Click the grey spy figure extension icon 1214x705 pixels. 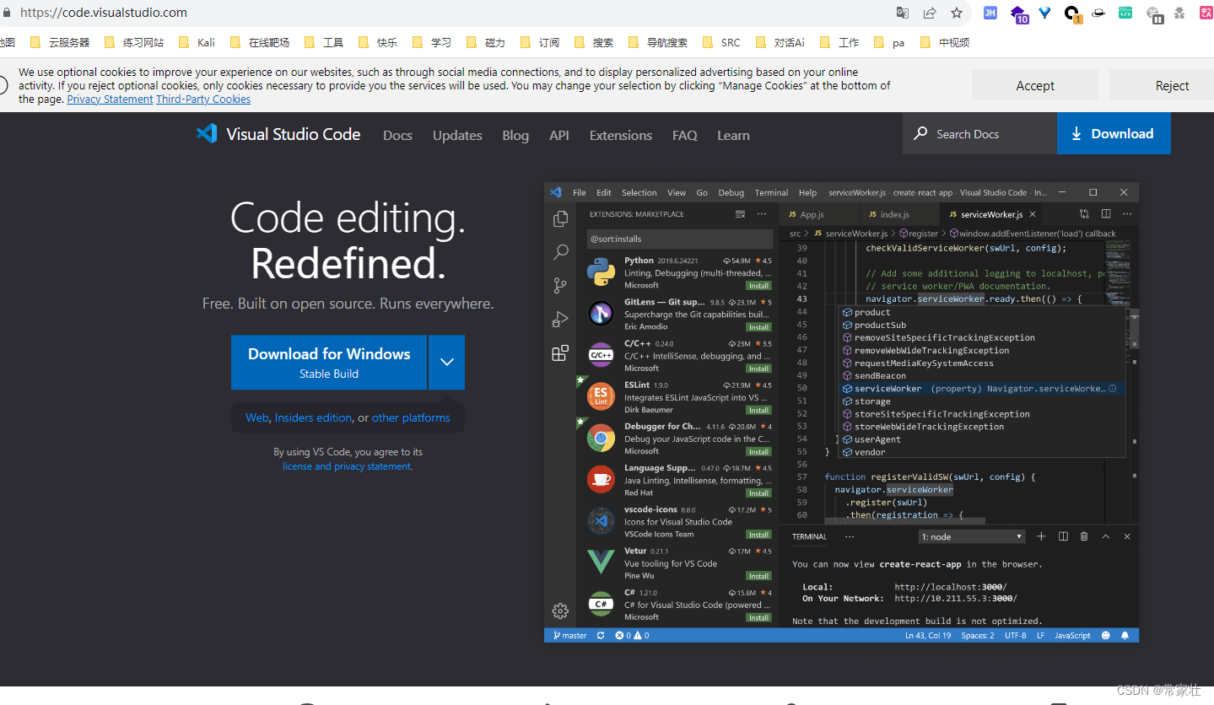click(1179, 13)
